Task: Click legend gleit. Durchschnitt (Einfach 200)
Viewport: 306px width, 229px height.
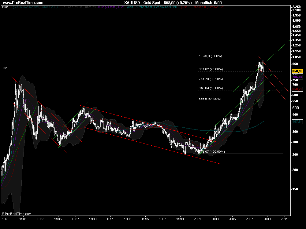Action: pos(35,7)
